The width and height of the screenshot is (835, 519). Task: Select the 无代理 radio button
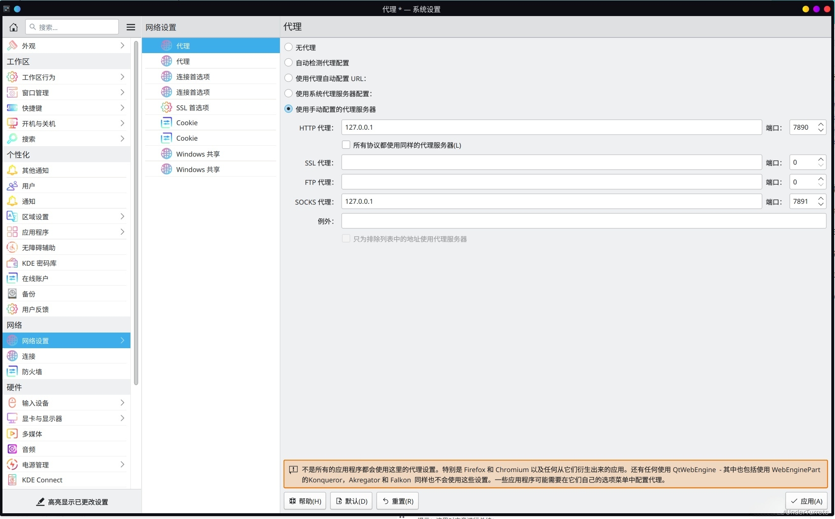288,47
